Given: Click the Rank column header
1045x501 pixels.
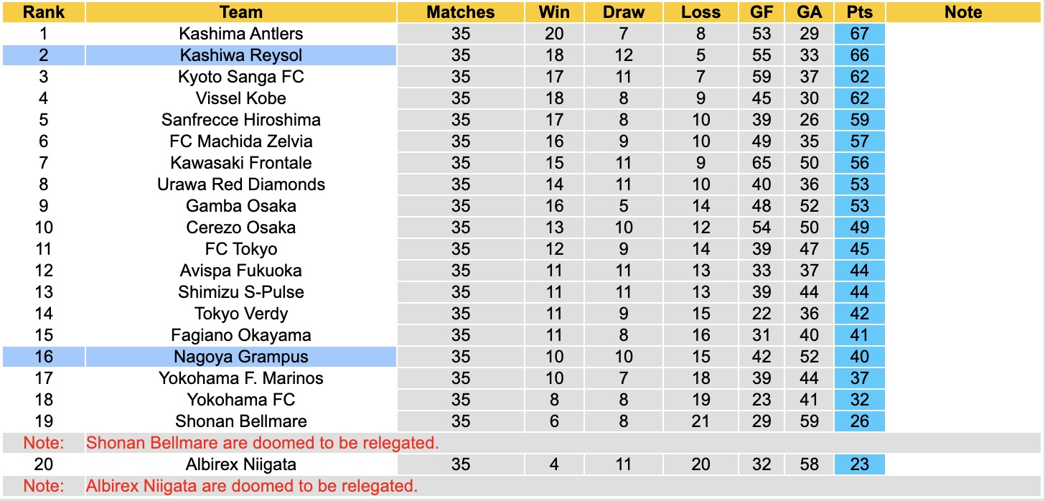Looking at the screenshot, I should [43, 12].
